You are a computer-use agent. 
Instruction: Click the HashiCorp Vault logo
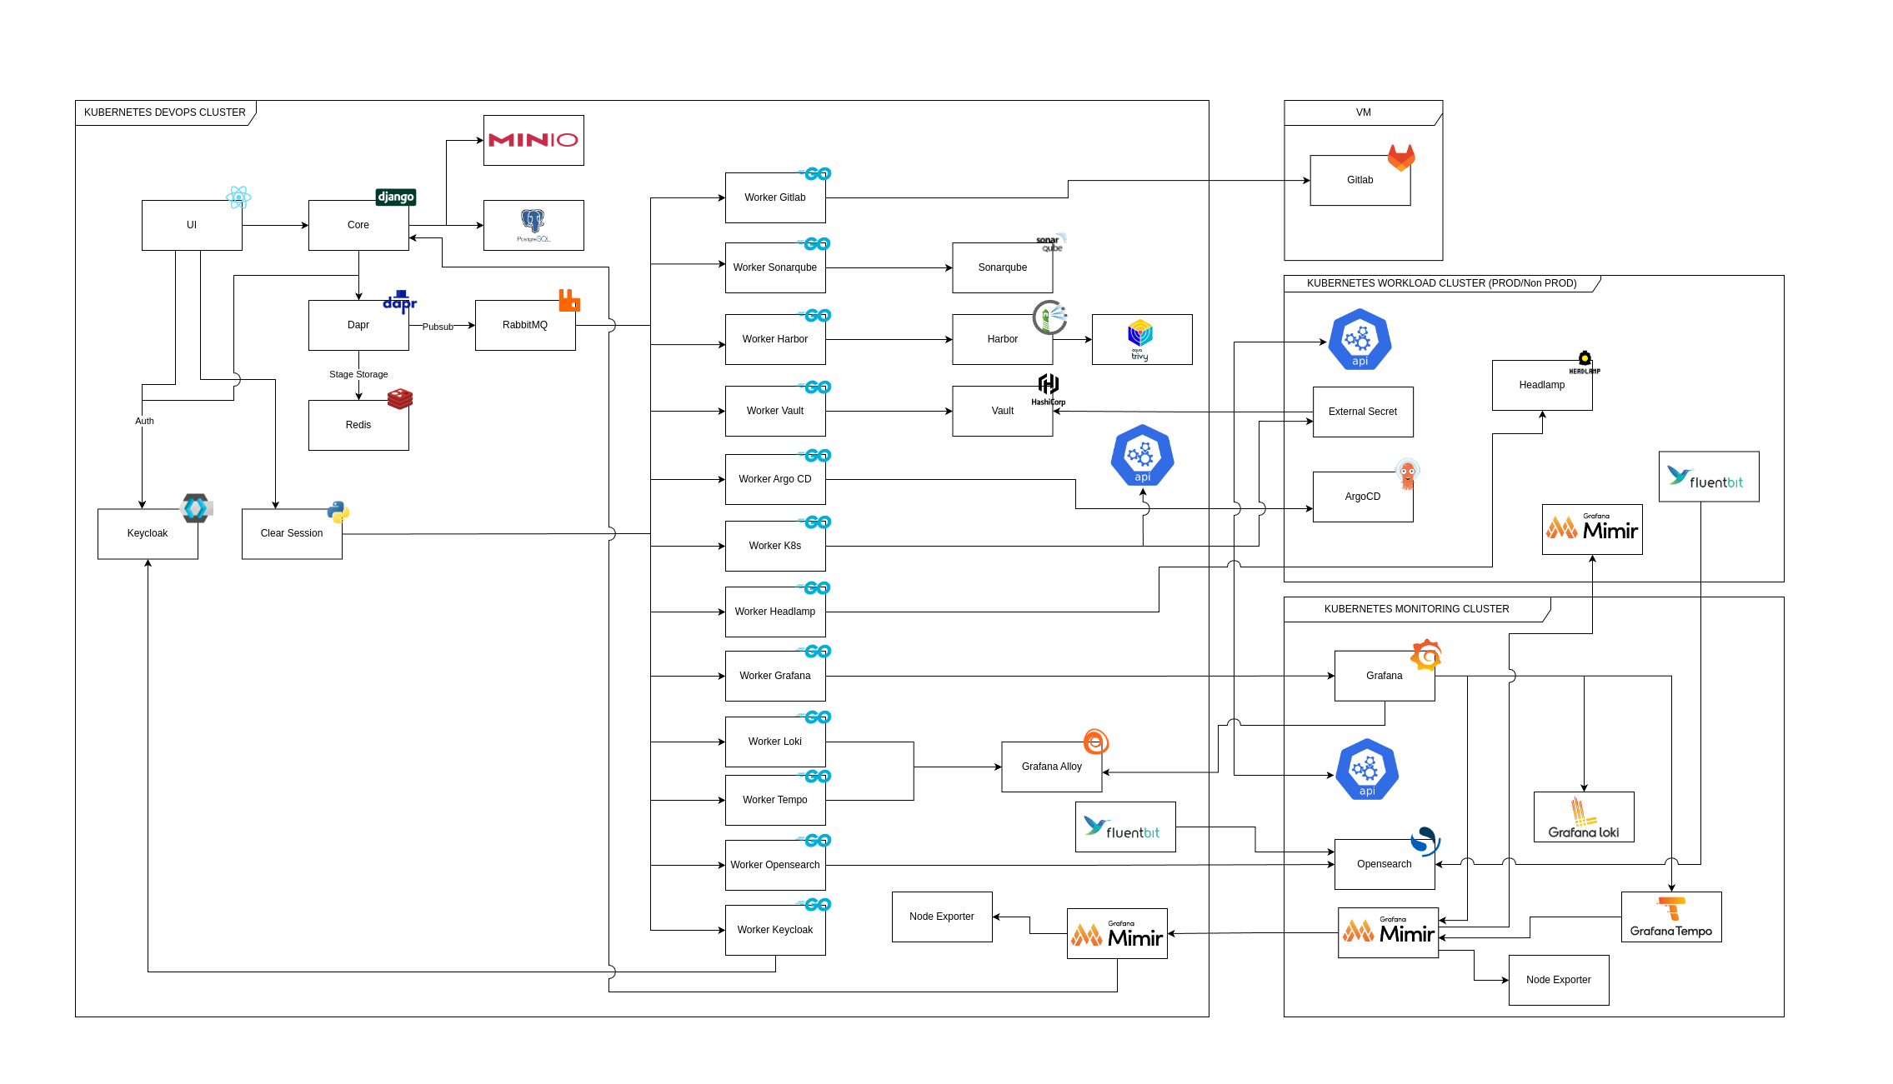[x=1049, y=389]
